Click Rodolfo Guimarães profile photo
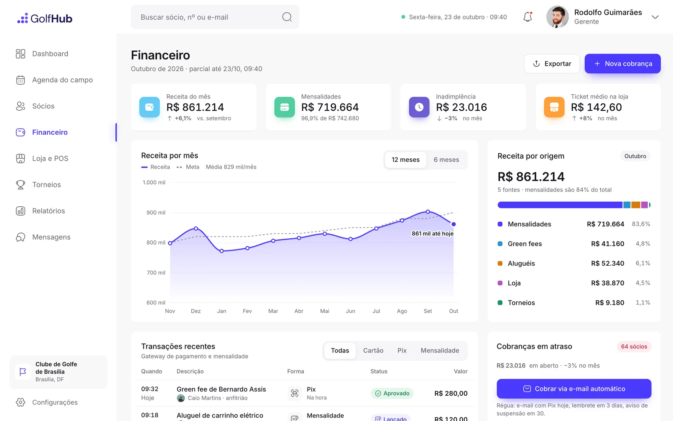Viewport: 673px width, 421px height. 557,17
